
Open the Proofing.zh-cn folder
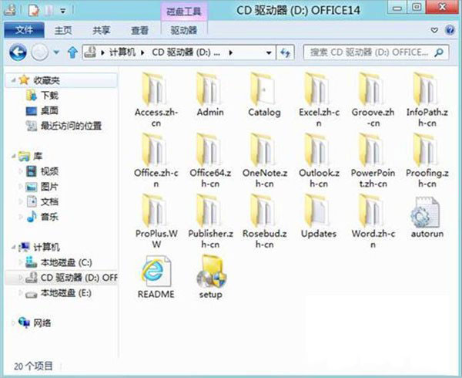pyautogui.click(x=427, y=160)
